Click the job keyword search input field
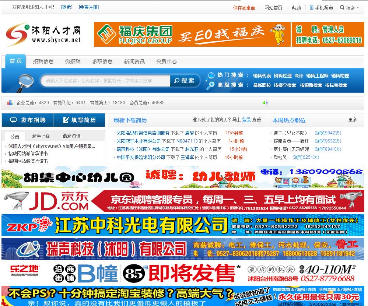The width and height of the screenshot is (368, 306). pos(105,81)
